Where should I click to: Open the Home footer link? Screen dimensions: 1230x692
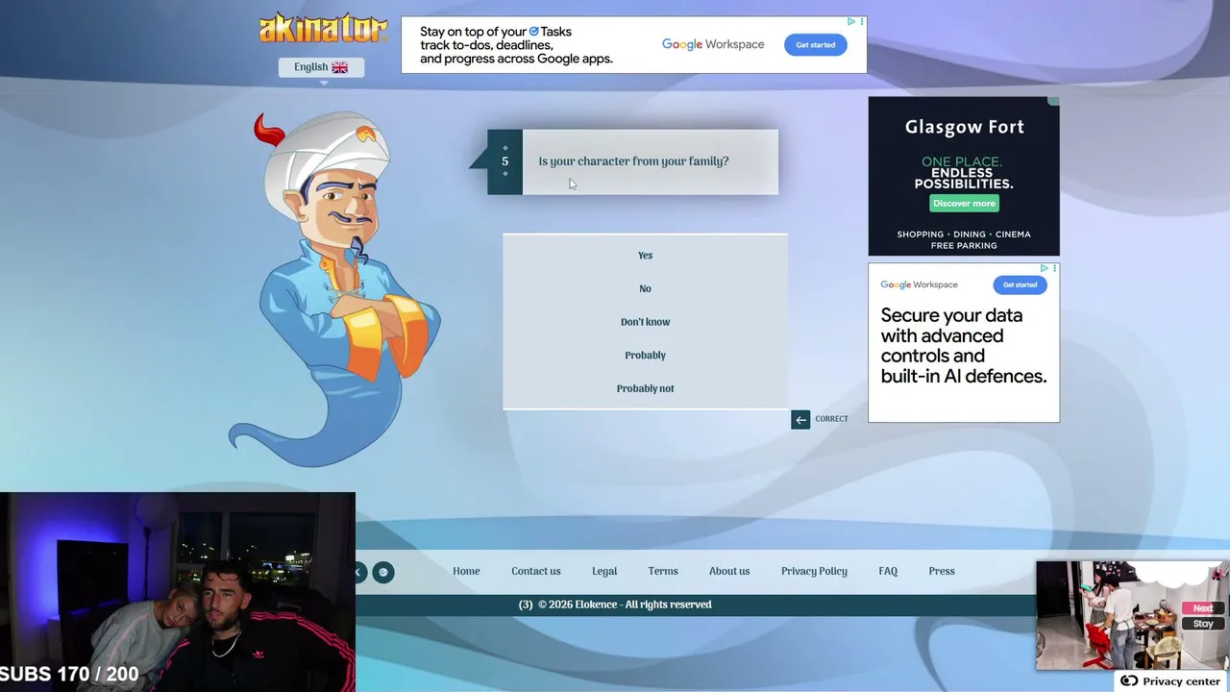point(466,571)
